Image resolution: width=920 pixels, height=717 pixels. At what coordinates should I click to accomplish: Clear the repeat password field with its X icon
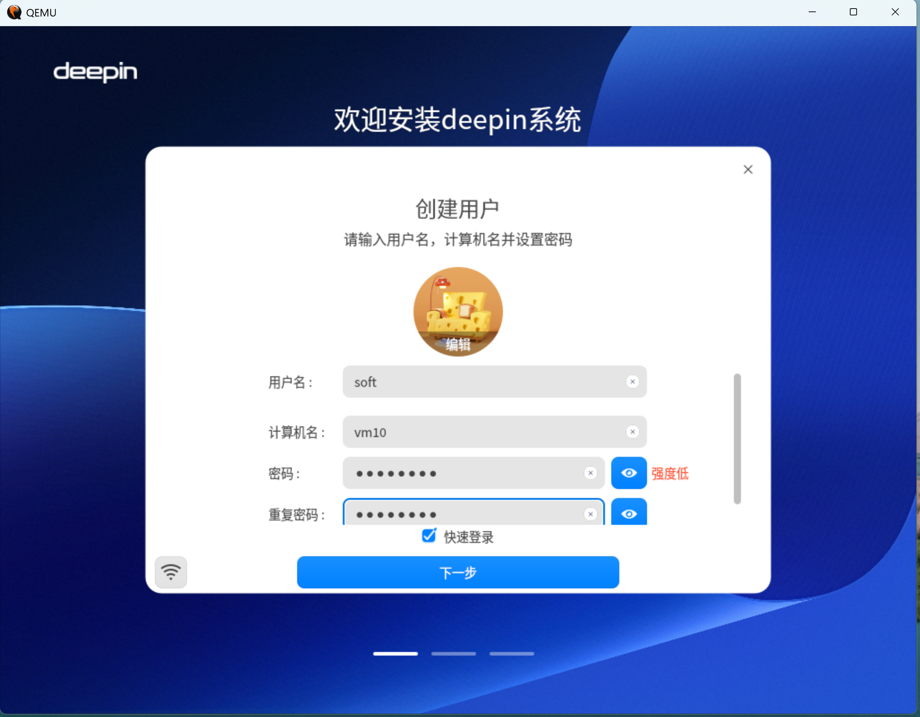[591, 514]
